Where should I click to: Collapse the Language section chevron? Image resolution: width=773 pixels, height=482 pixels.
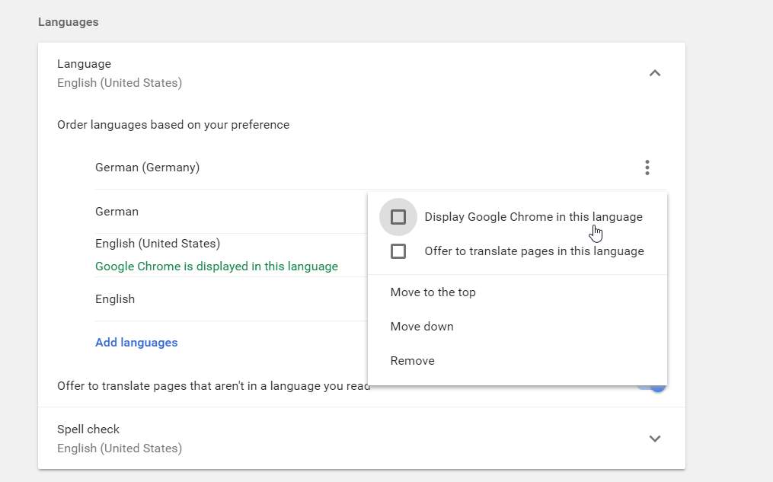654,73
